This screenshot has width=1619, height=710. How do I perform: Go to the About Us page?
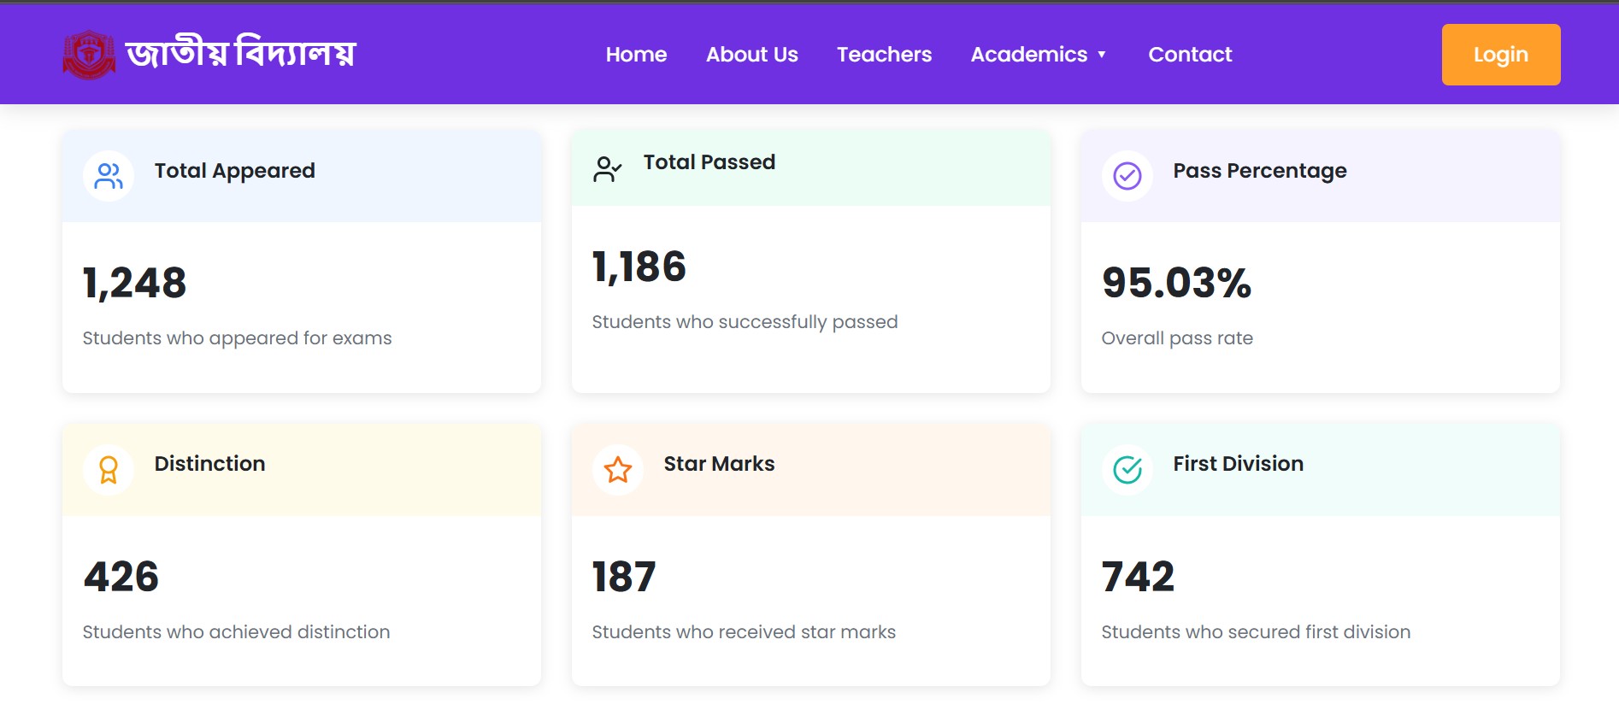[752, 55]
